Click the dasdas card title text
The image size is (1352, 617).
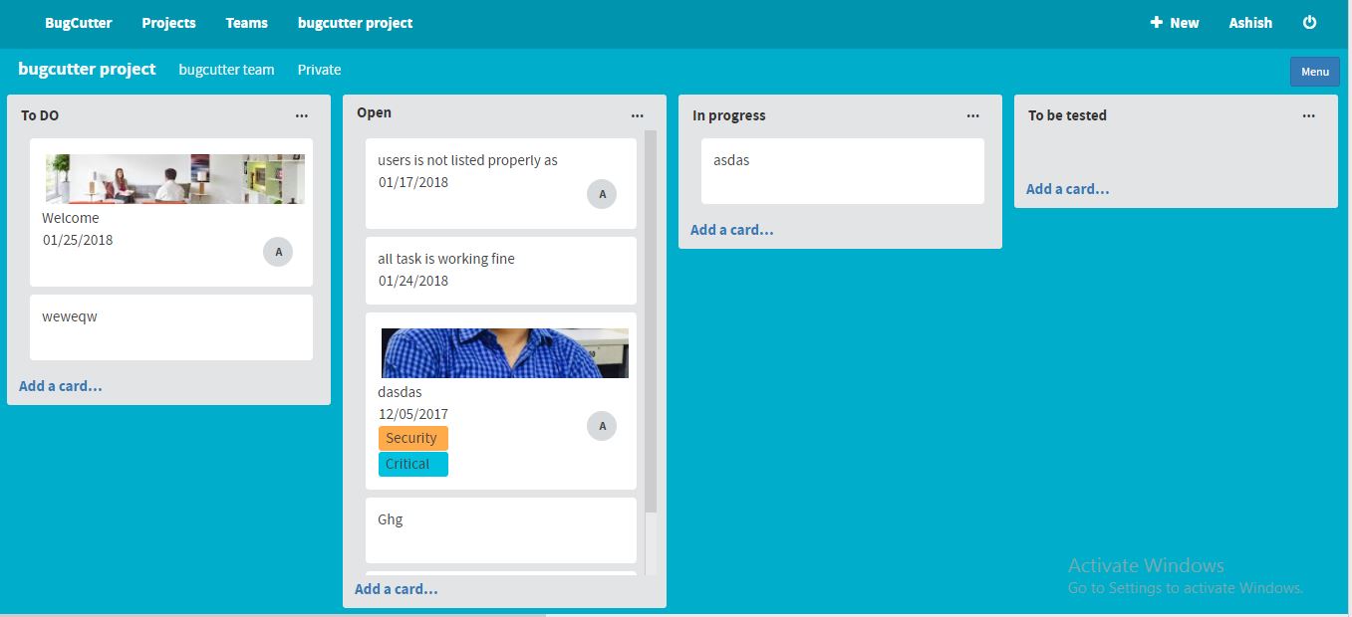(400, 392)
